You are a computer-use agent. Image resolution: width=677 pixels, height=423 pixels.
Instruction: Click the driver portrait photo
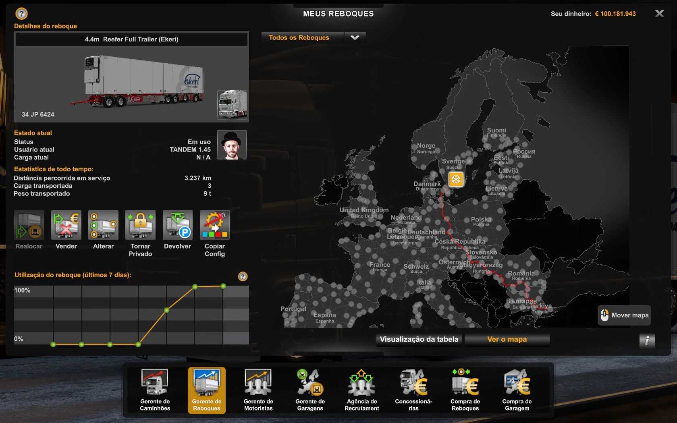point(232,145)
